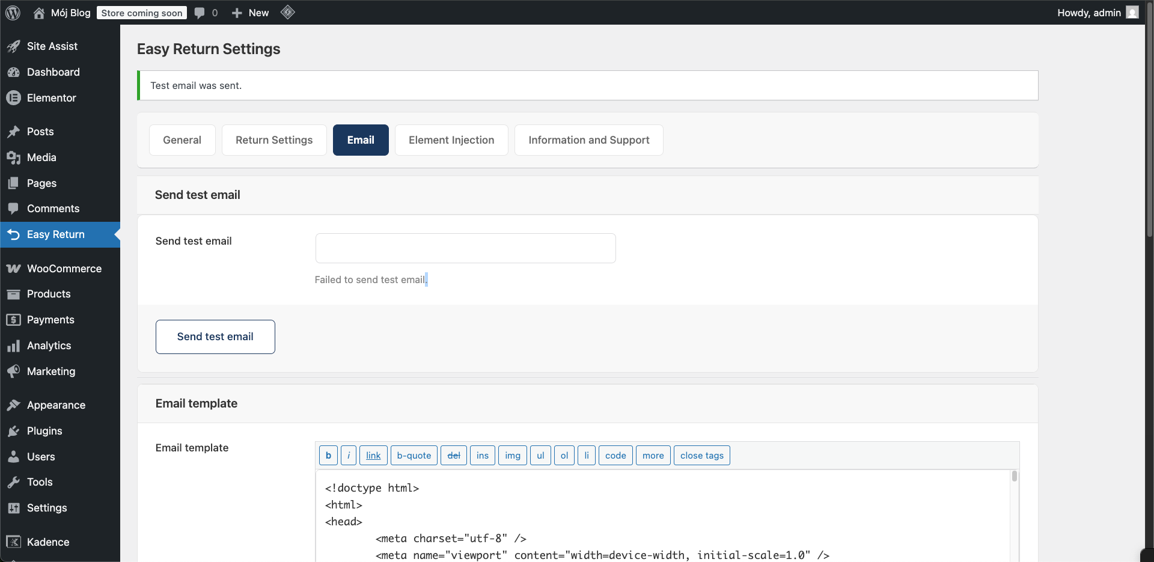Viewport: 1154px width, 562px height.
Task: Click the 'Failed to send test email.' message
Action: pos(371,279)
